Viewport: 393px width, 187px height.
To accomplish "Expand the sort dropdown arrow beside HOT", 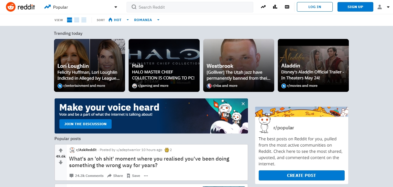I will click(x=128, y=20).
